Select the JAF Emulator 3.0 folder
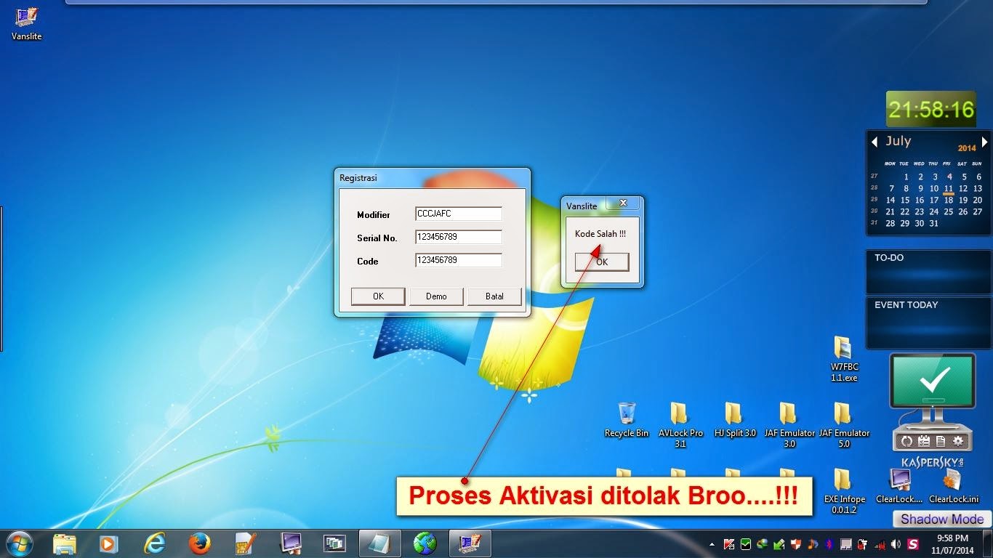The width and height of the screenshot is (993, 558). pos(789,424)
